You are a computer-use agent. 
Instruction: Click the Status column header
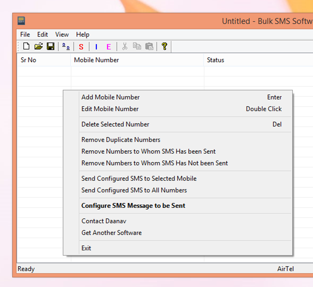point(215,60)
